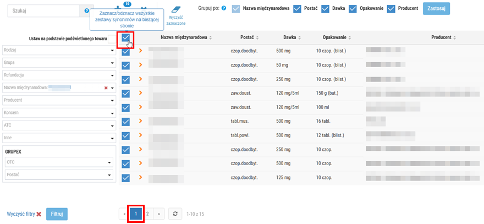The height and width of the screenshot is (224, 484).
Task: Click into the Szukaj search field
Action: 43,10
